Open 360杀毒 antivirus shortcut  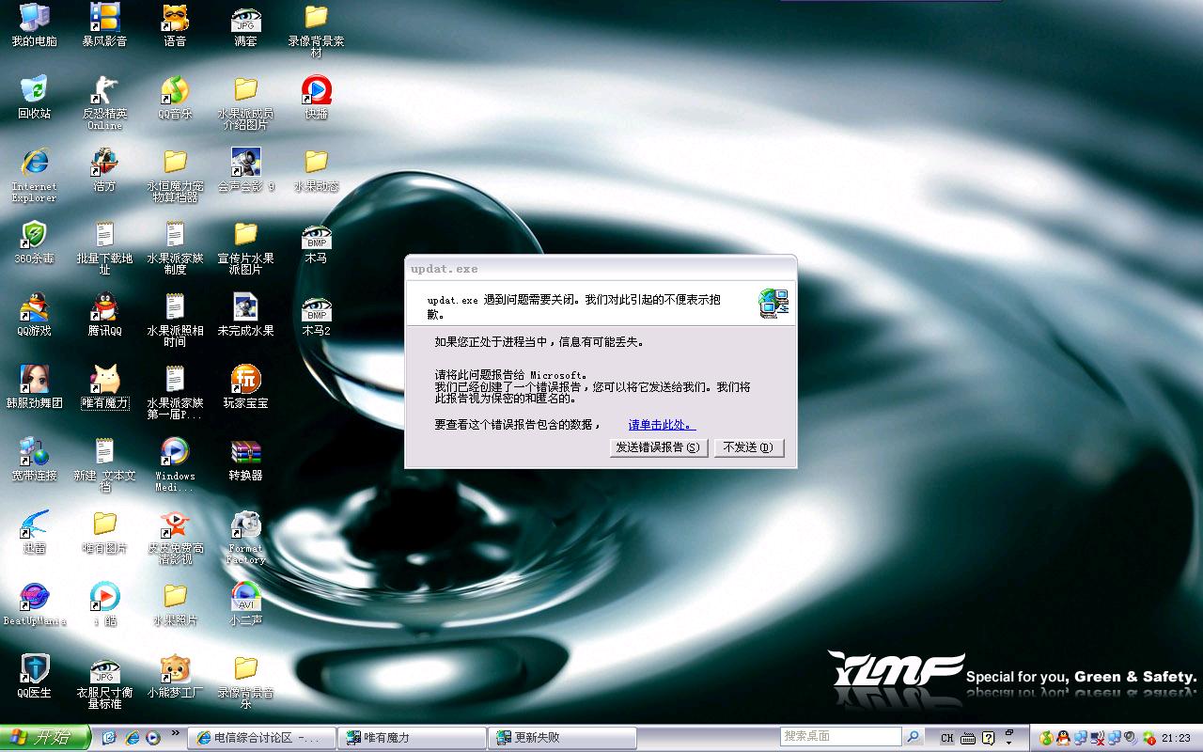coord(34,243)
